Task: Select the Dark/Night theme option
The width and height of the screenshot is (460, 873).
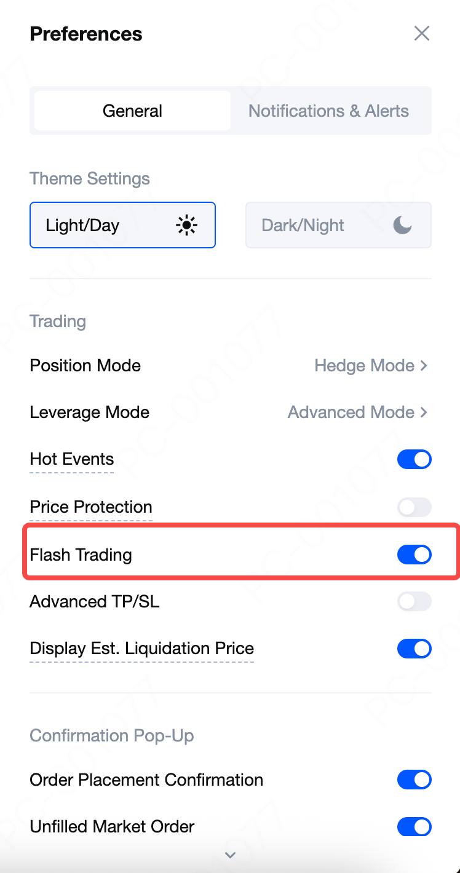Action: (338, 225)
